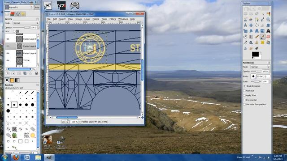Select the Free Select lasso tool
The image size is (287, 161).
[x=257, y=14]
